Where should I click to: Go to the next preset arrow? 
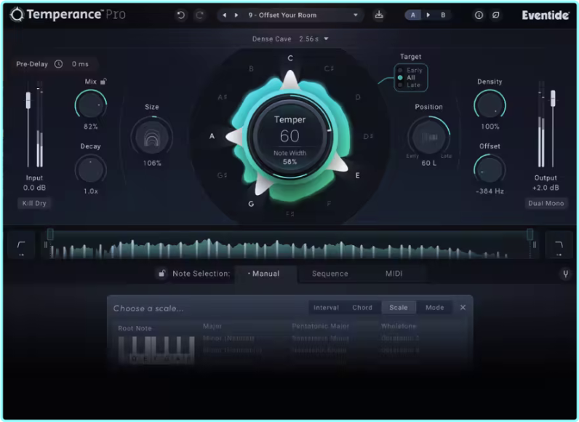[x=235, y=15]
